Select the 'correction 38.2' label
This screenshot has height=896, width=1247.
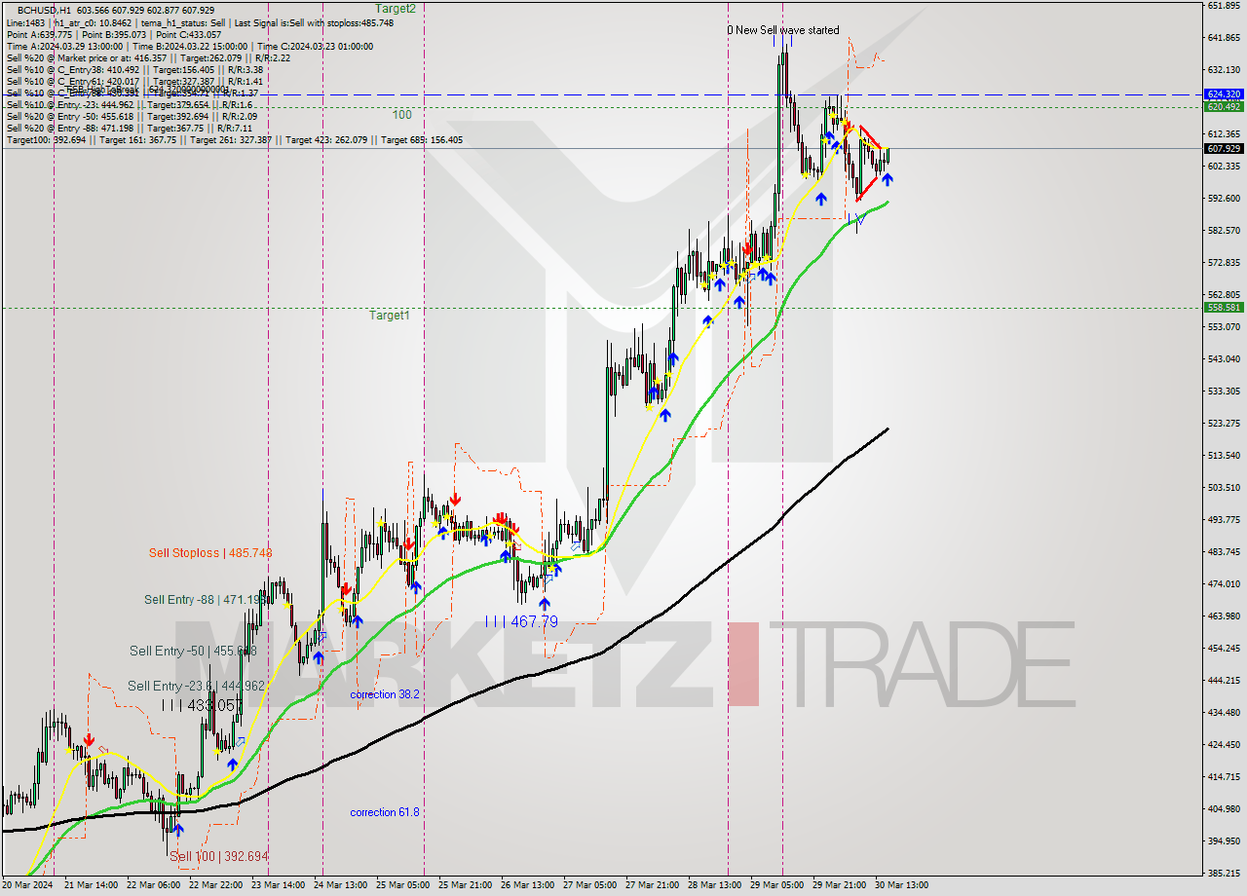[385, 694]
